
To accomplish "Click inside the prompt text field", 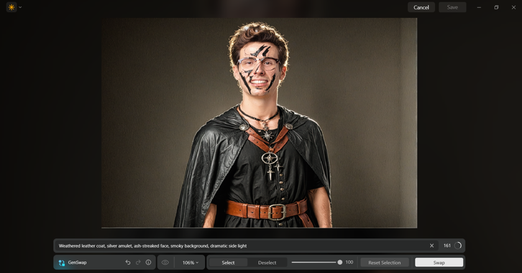I will click(236, 246).
